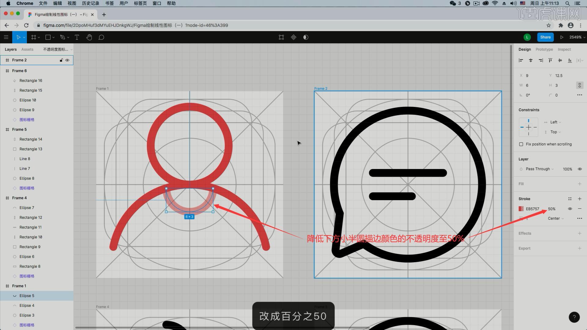Click the EB5757 stroke color swatch
The height and width of the screenshot is (330, 587).
tap(521, 209)
